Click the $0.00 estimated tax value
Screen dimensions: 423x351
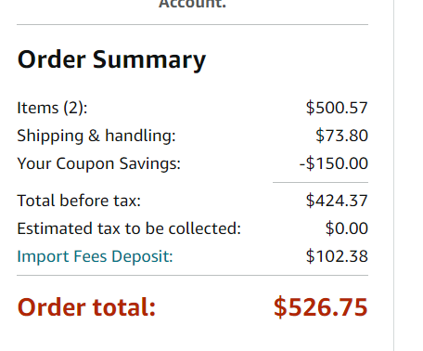coord(347,228)
